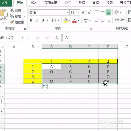Increase indent
The image size is (131, 131).
point(122,20)
